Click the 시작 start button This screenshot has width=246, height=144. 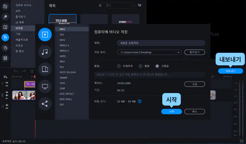click(x=172, y=112)
